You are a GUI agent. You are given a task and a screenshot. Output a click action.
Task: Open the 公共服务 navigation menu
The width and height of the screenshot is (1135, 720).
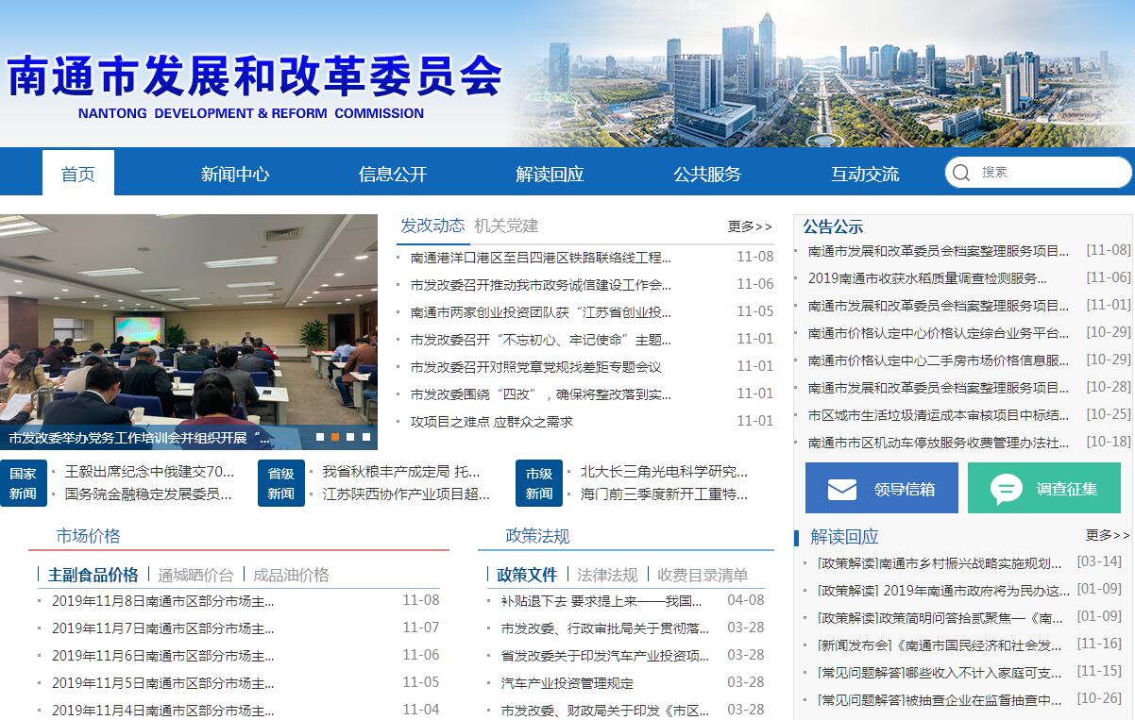point(707,174)
